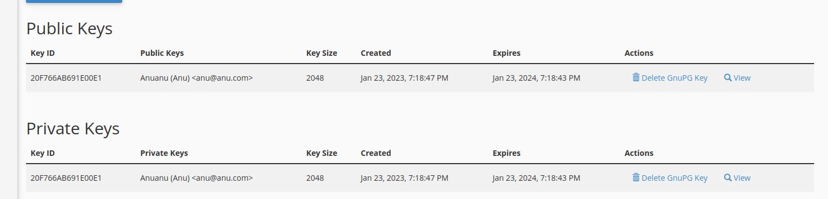Screen dimensions: 828x199
Task: Select Delete GnuPG Key link for private key
Action: [670, 178]
